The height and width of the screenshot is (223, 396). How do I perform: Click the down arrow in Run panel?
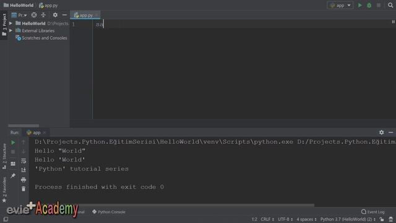(24, 152)
